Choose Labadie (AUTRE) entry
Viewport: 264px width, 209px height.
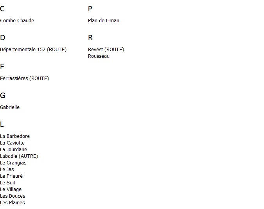19,156
